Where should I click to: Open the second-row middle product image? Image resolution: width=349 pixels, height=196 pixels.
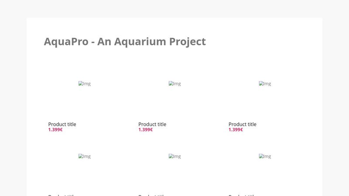coord(174,156)
